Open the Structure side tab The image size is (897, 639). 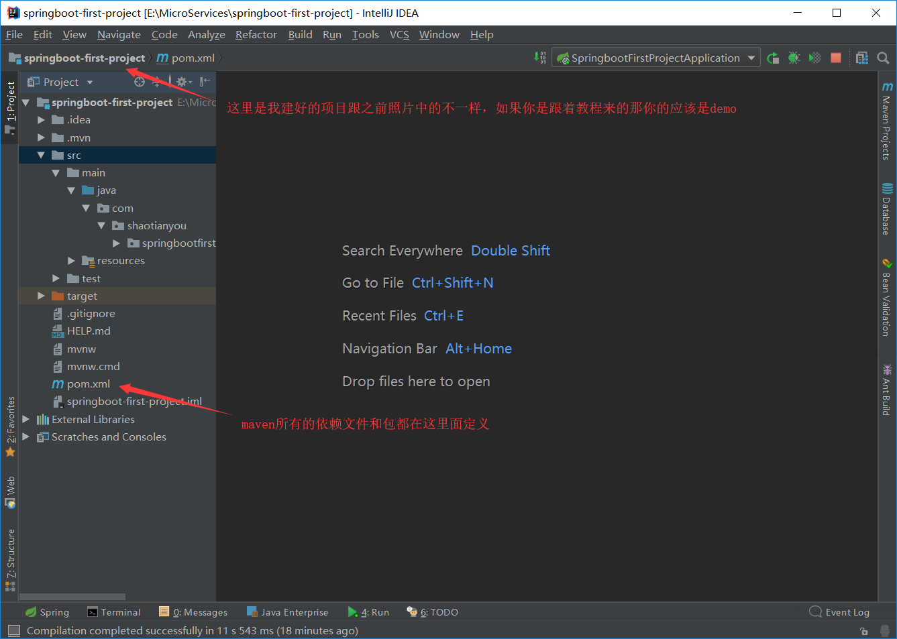coord(10,560)
